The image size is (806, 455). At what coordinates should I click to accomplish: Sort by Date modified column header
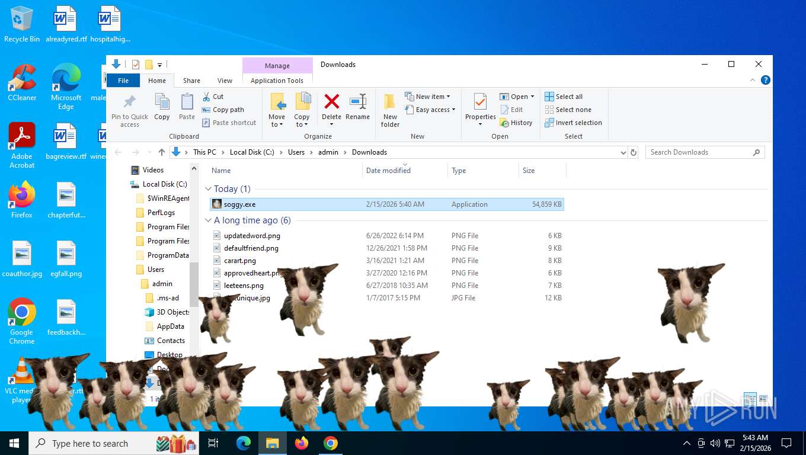[405, 171]
